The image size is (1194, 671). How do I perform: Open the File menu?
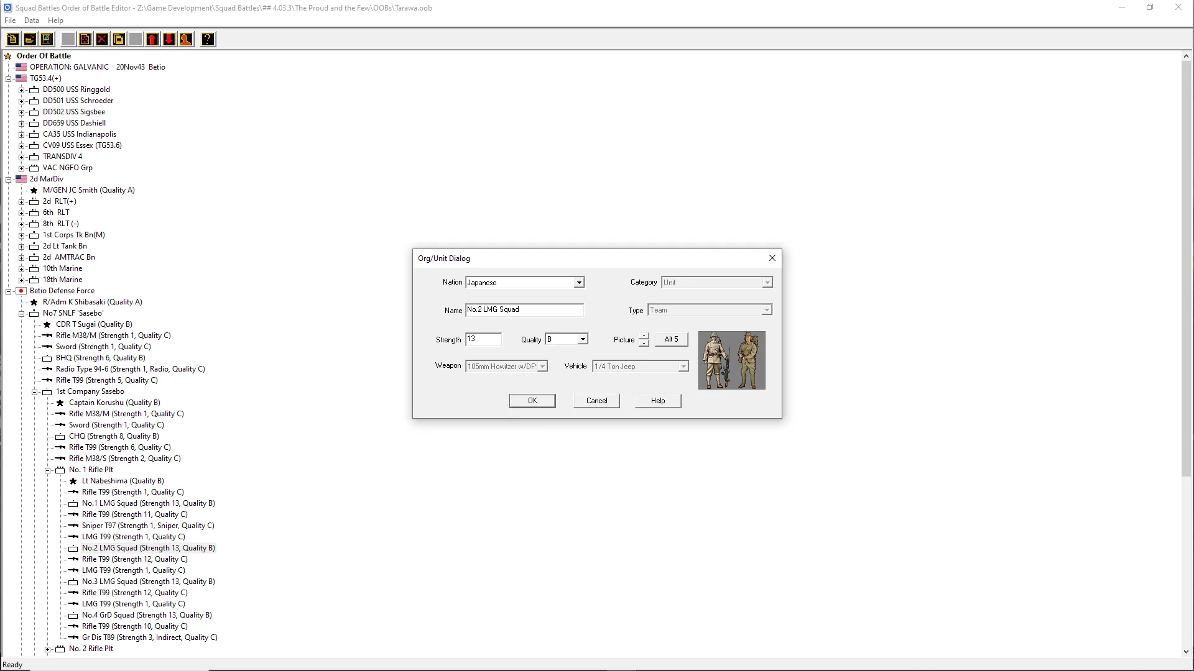10,21
